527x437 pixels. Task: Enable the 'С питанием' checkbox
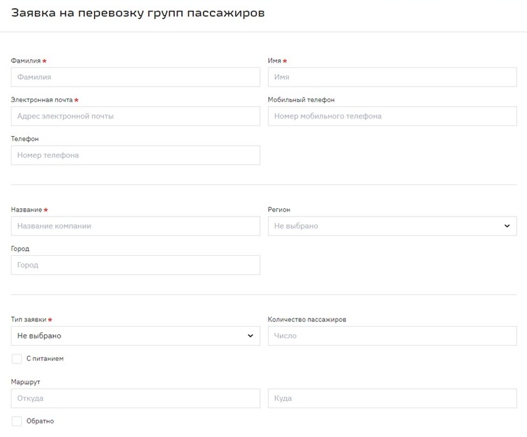coord(17,359)
